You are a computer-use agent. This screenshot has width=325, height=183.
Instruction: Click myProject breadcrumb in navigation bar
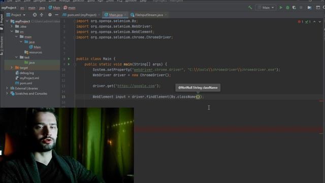click(9, 8)
